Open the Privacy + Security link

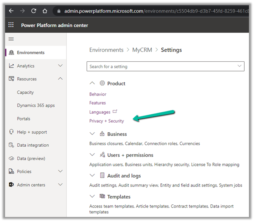(x=106, y=121)
